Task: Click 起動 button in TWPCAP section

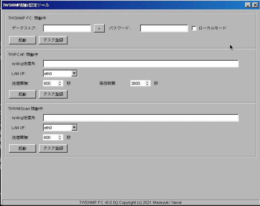Action: click(22, 94)
